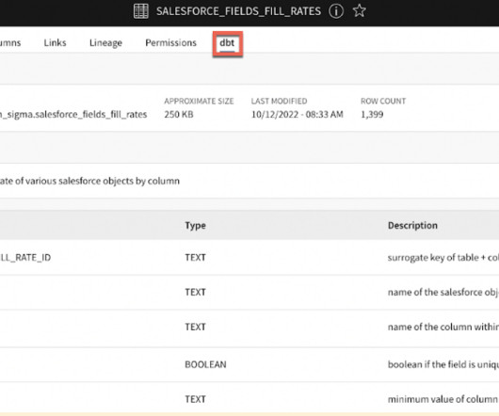
Task: Click TEXT type in 'minimum value of column' row
Action: [x=196, y=399]
